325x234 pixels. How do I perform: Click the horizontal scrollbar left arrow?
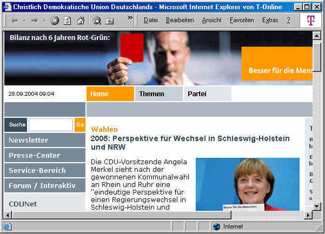click(x=8, y=216)
